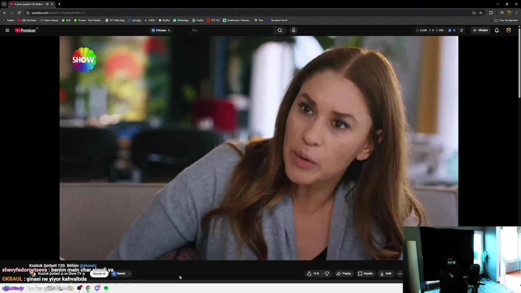Screen dimensions: 521x293
Task: Open the YouTube account avatar menu
Action: pos(508,30)
